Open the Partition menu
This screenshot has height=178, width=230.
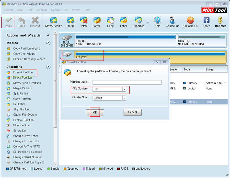click(42, 10)
